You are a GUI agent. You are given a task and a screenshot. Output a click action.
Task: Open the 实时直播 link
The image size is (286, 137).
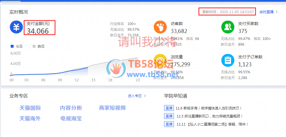tap(266, 12)
